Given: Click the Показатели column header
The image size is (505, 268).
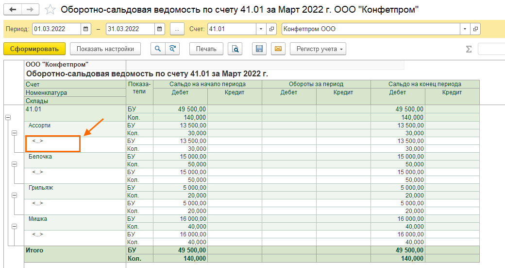Looking at the screenshot, I should pyautogui.click(x=139, y=92).
